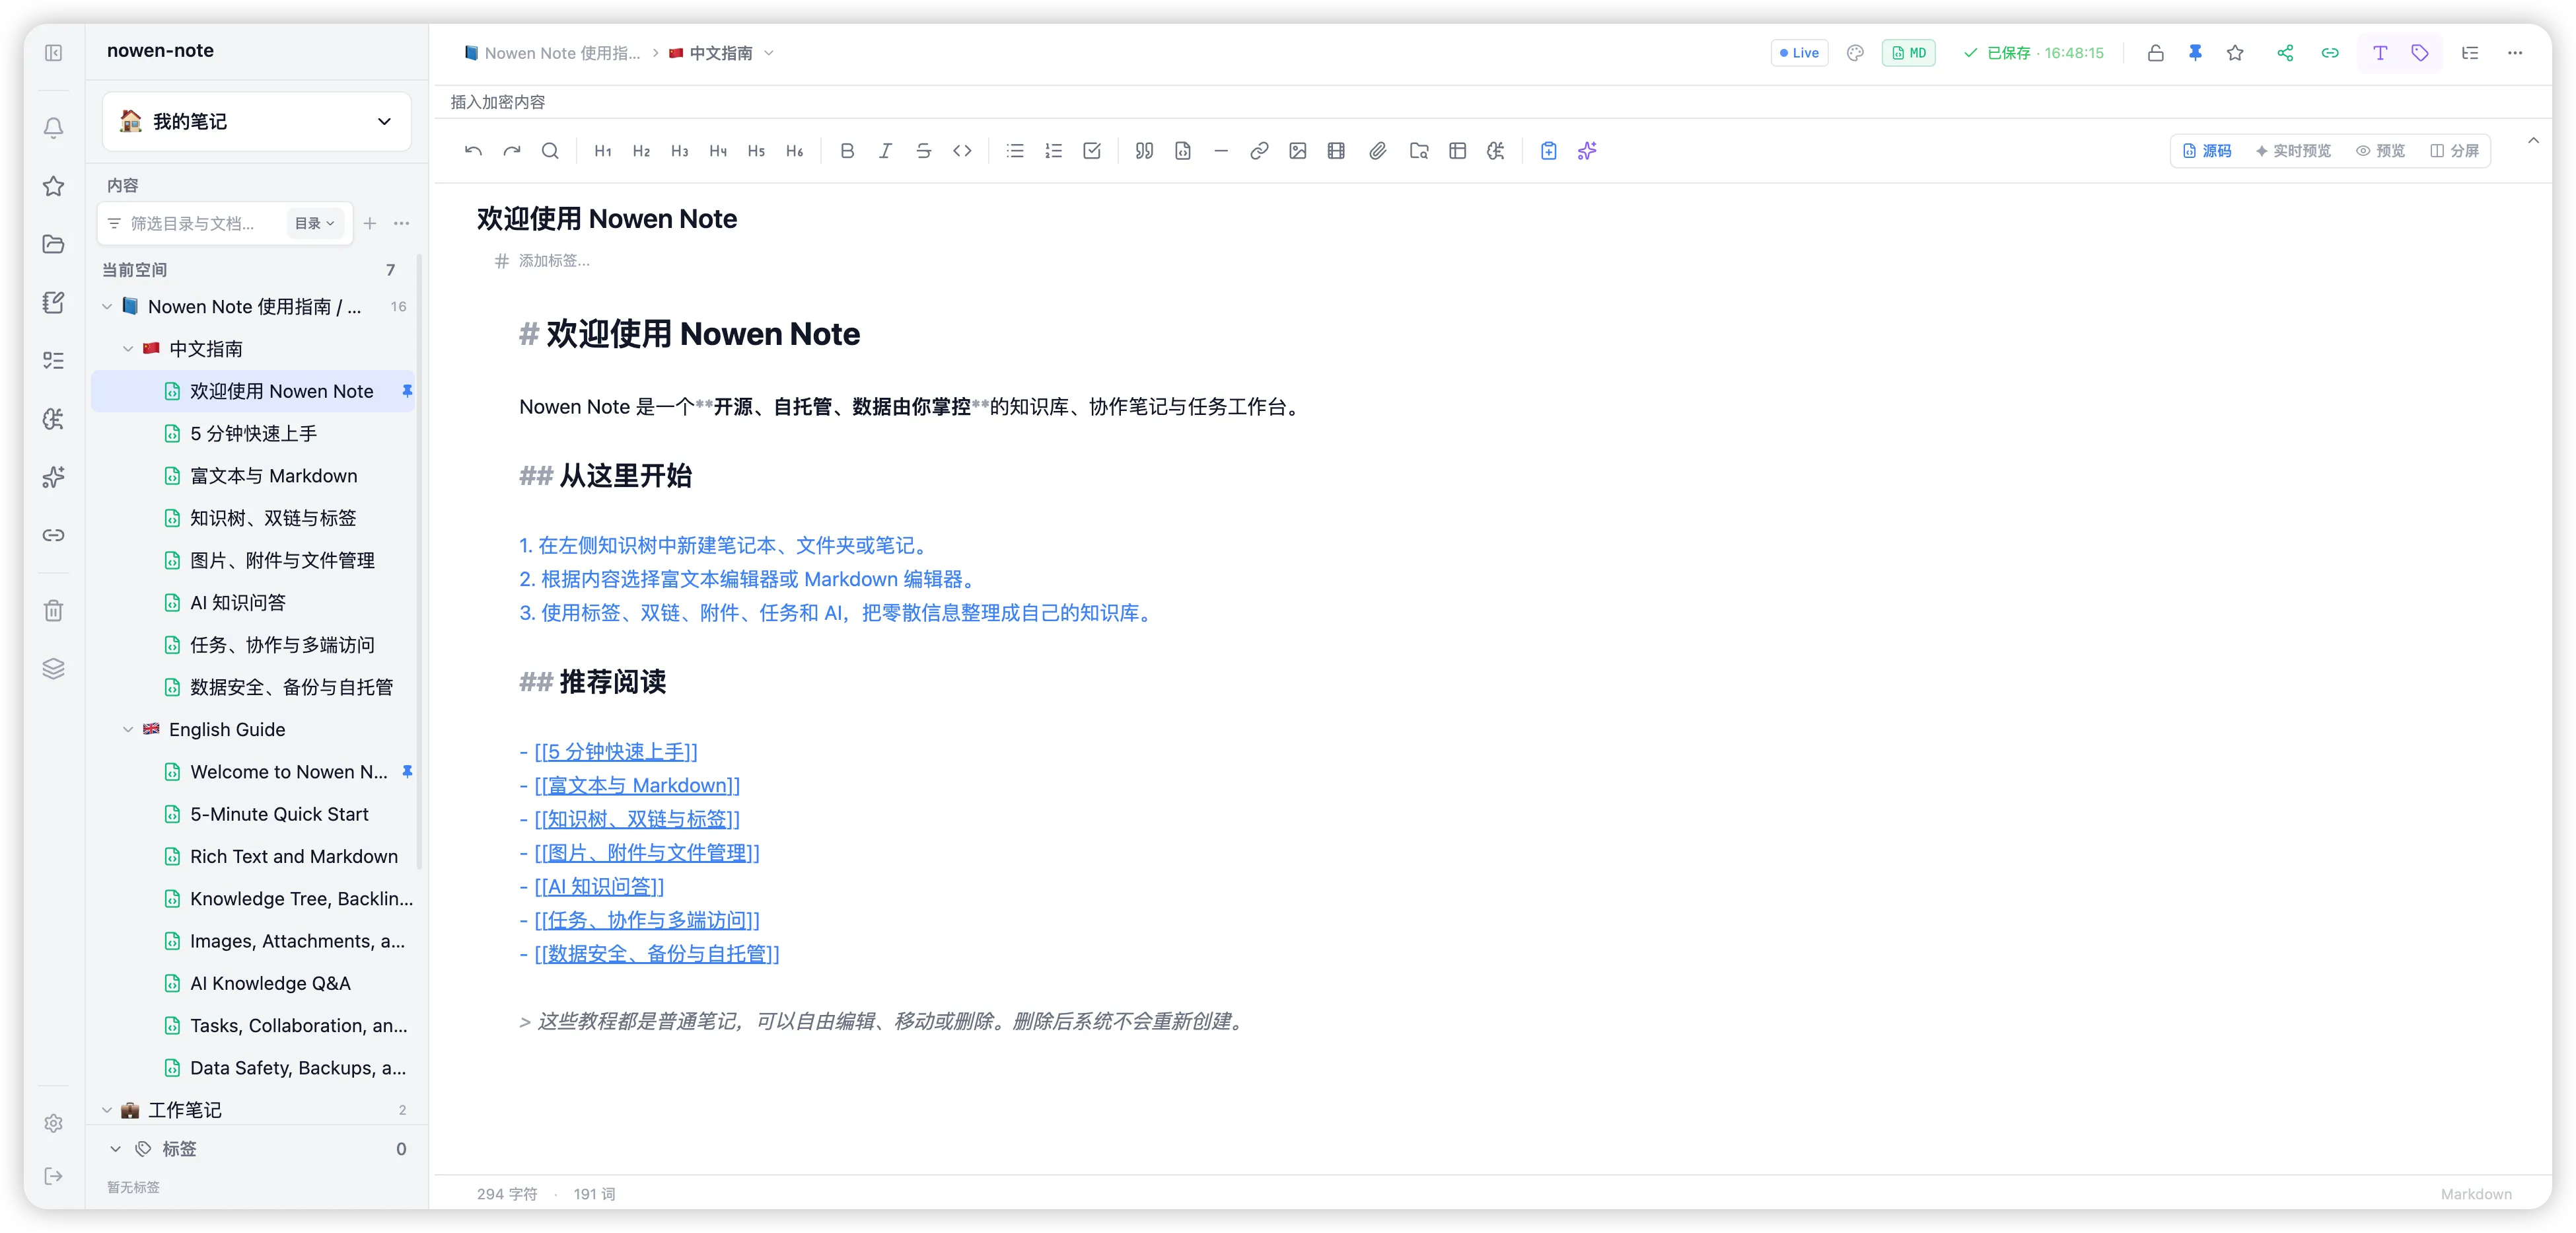The image size is (2576, 1233).
Task: Toggle the pin icon in the header
Action: point(2195,53)
